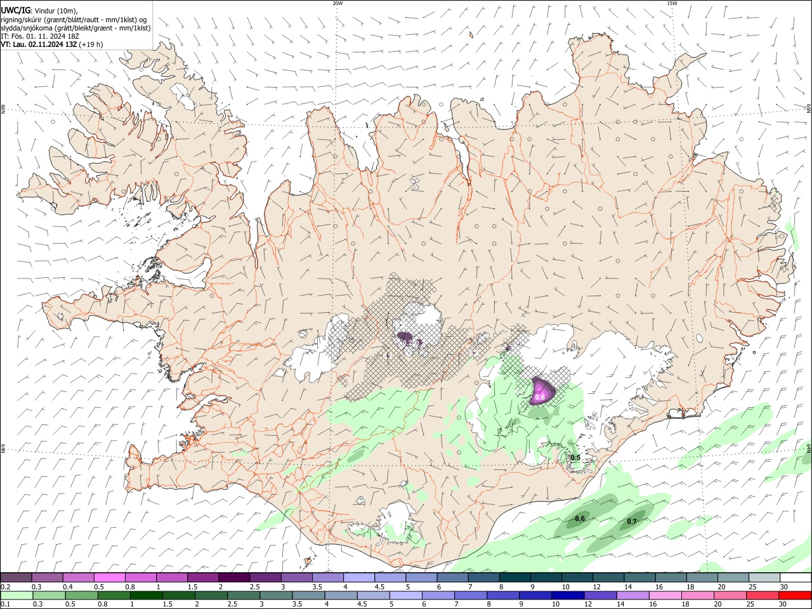Select the grey-teal 18 swatch in the top scale

tap(702, 577)
